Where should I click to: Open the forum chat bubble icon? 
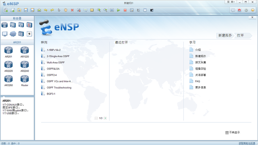tap(233, 10)
